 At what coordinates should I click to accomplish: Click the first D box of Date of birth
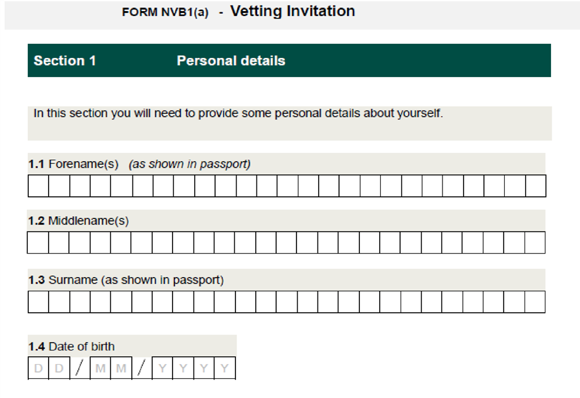[x=38, y=368]
